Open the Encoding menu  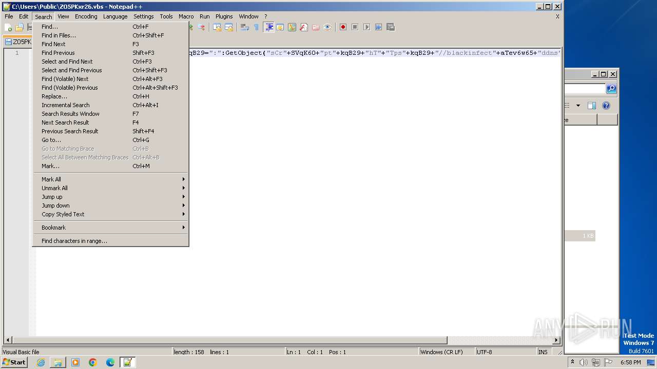pyautogui.click(x=86, y=16)
